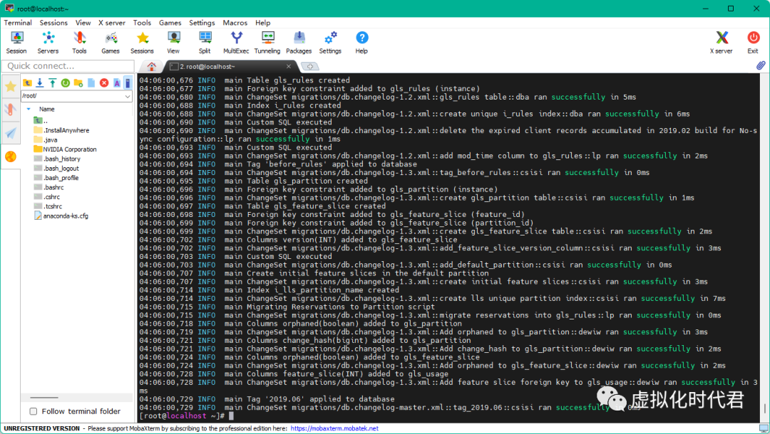Expand the /root/ path dropdown

tap(127, 96)
